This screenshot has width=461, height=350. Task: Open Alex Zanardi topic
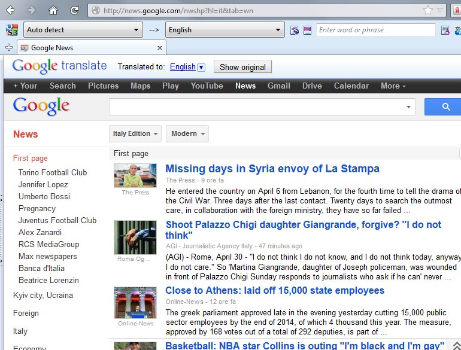40,233
